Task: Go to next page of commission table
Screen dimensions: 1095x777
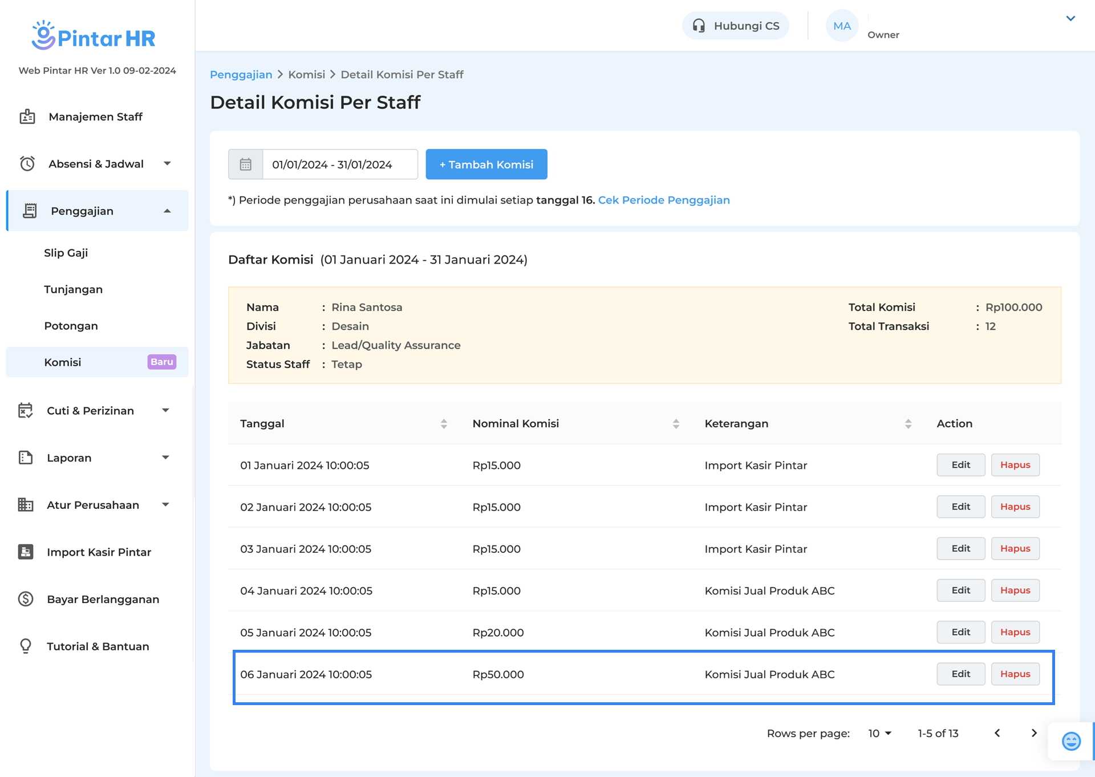Action: coord(1034,733)
